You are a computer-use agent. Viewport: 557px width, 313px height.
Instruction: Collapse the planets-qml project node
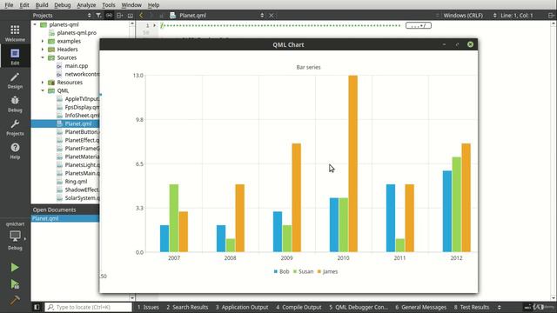pos(35,24)
